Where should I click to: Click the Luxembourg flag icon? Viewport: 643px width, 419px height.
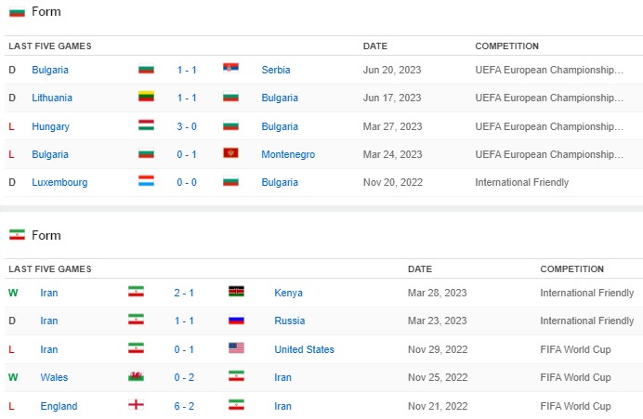point(146,180)
